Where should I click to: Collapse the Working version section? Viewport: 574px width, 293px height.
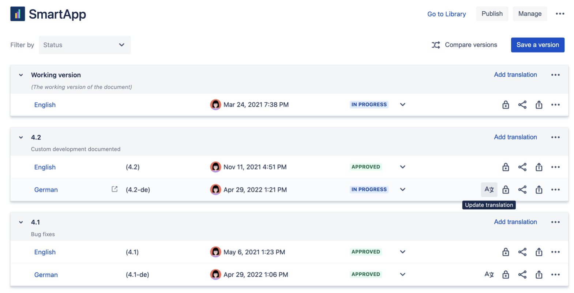(x=21, y=75)
